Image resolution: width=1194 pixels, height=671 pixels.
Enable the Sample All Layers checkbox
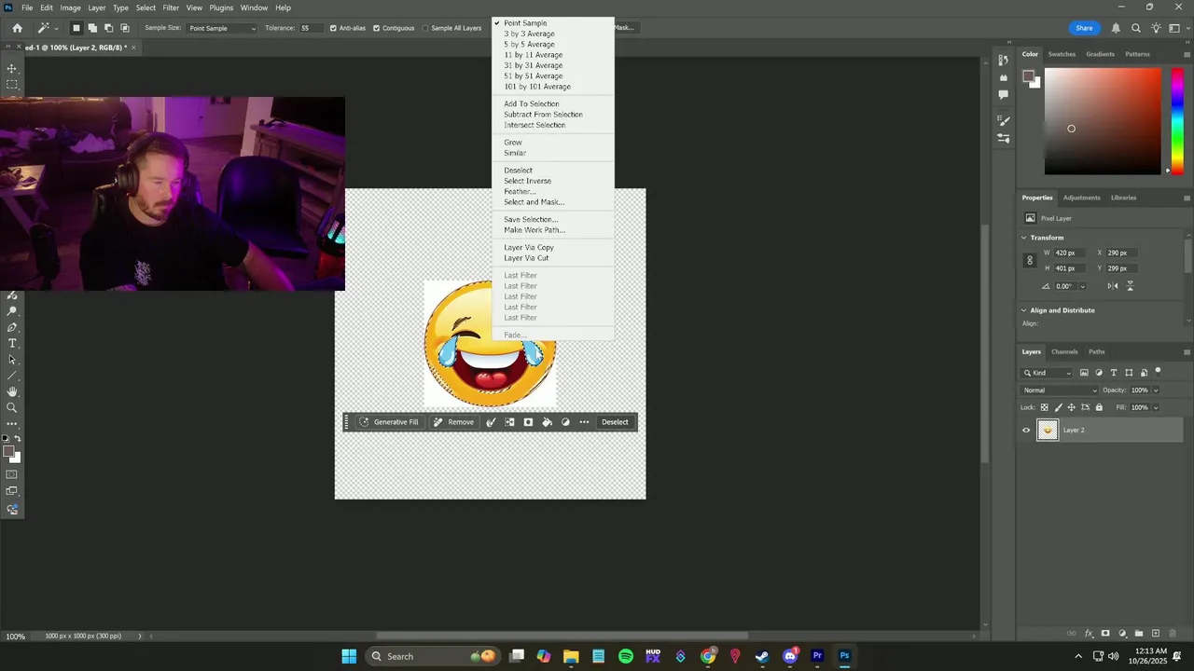(425, 28)
